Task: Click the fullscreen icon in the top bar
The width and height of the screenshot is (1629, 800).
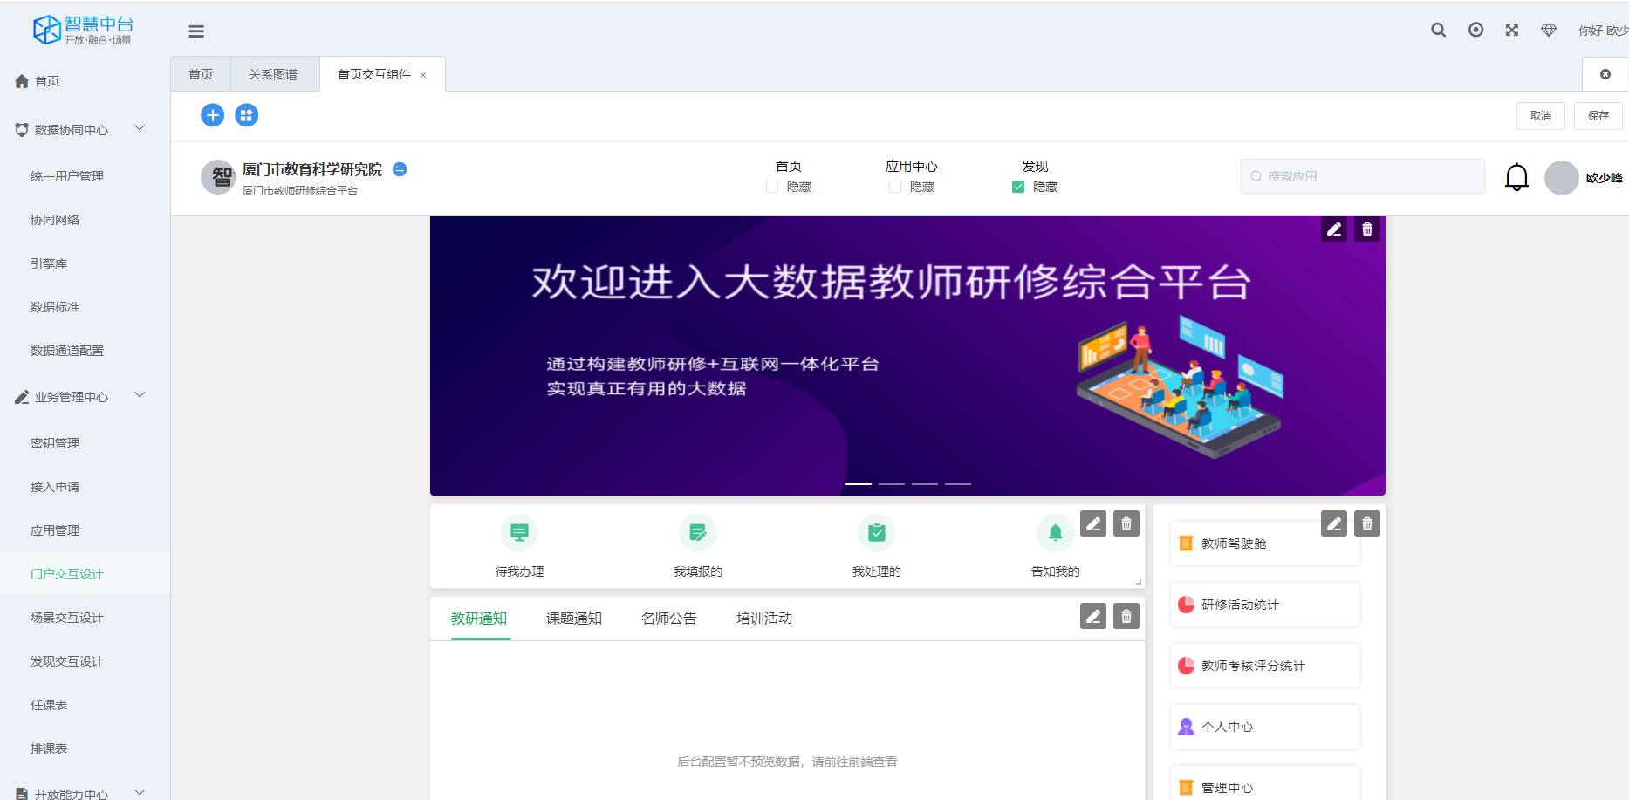Action: [1511, 29]
